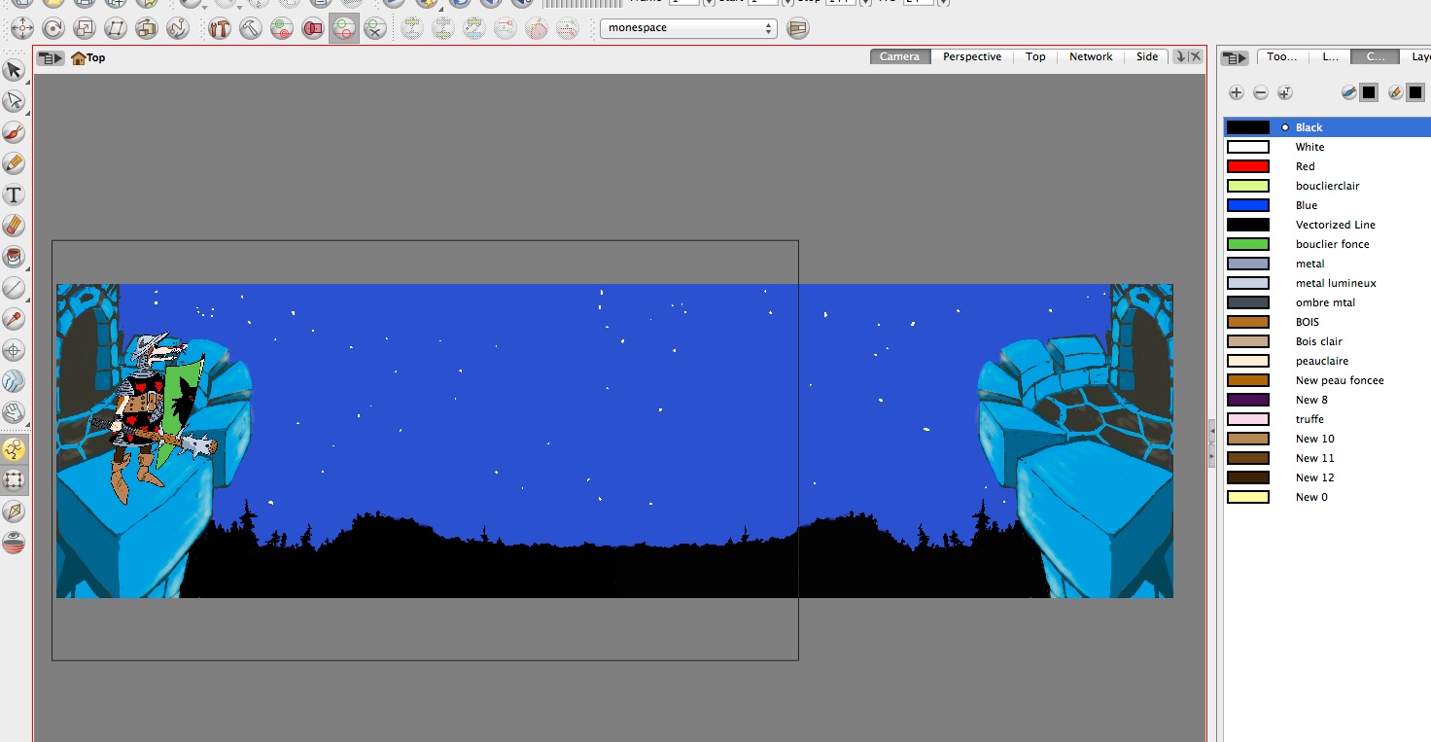Click the single hammer icon
The height and width of the screenshot is (742, 1431).
251,28
